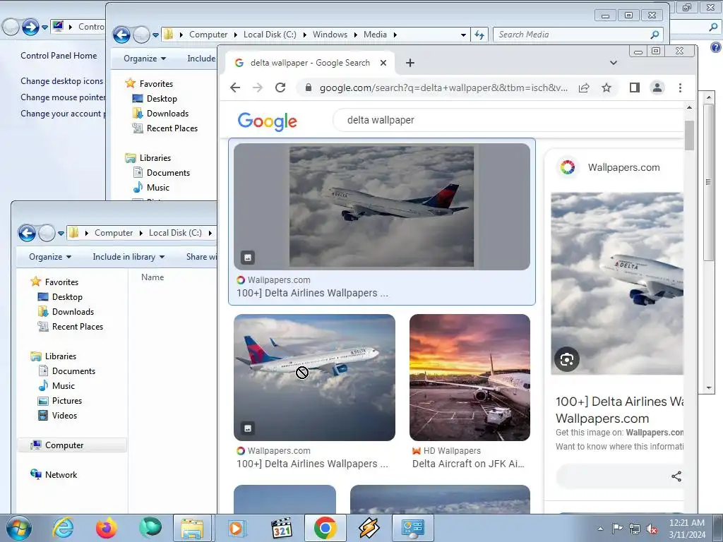Open Chrome three-dot menu
Viewport: 723px width, 542px height.
[x=680, y=88]
